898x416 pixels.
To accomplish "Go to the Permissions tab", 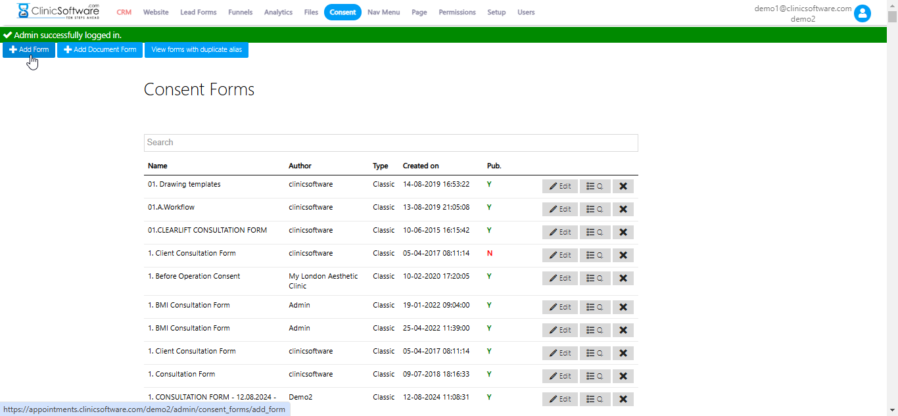I will point(457,12).
